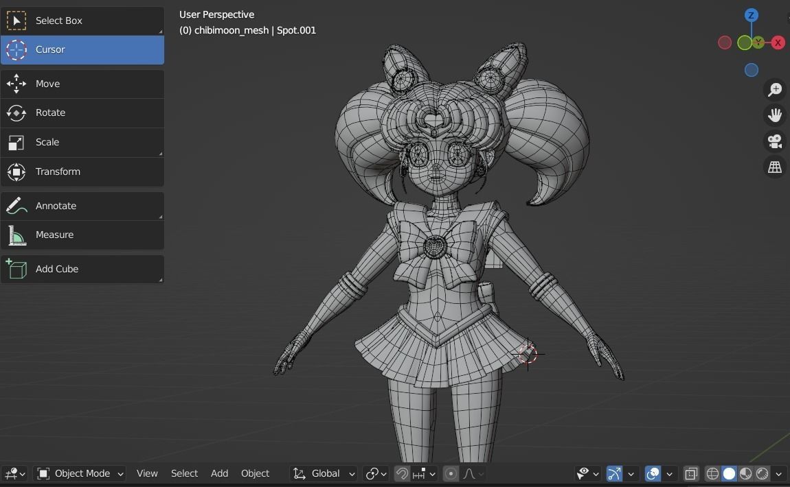Expand the shading options arrow
Screen dimensions: 790x487
coord(778,473)
